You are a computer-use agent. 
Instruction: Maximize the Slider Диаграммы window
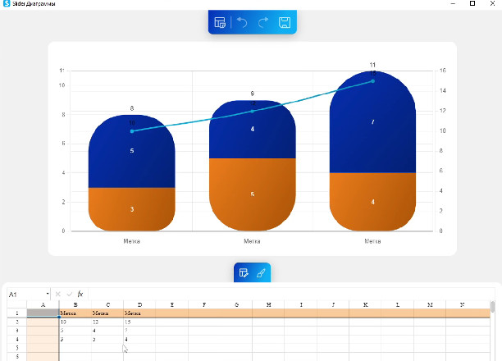coord(472,4)
